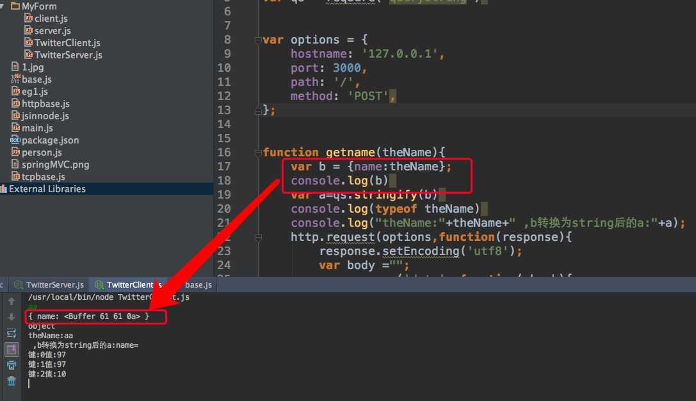The width and height of the screenshot is (696, 401).
Task: Click the JS file icon beside server.js
Action: 28,30
